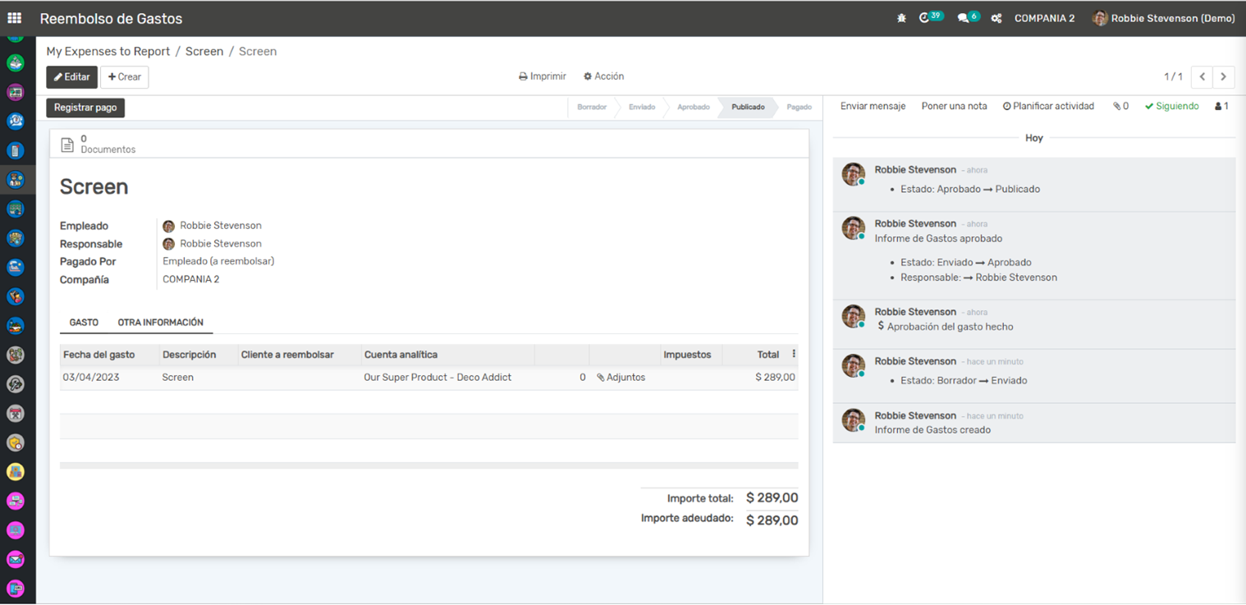Open the COMPANIA 2 company switcher
The height and width of the screenshot is (605, 1246).
tap(1044, 18)
